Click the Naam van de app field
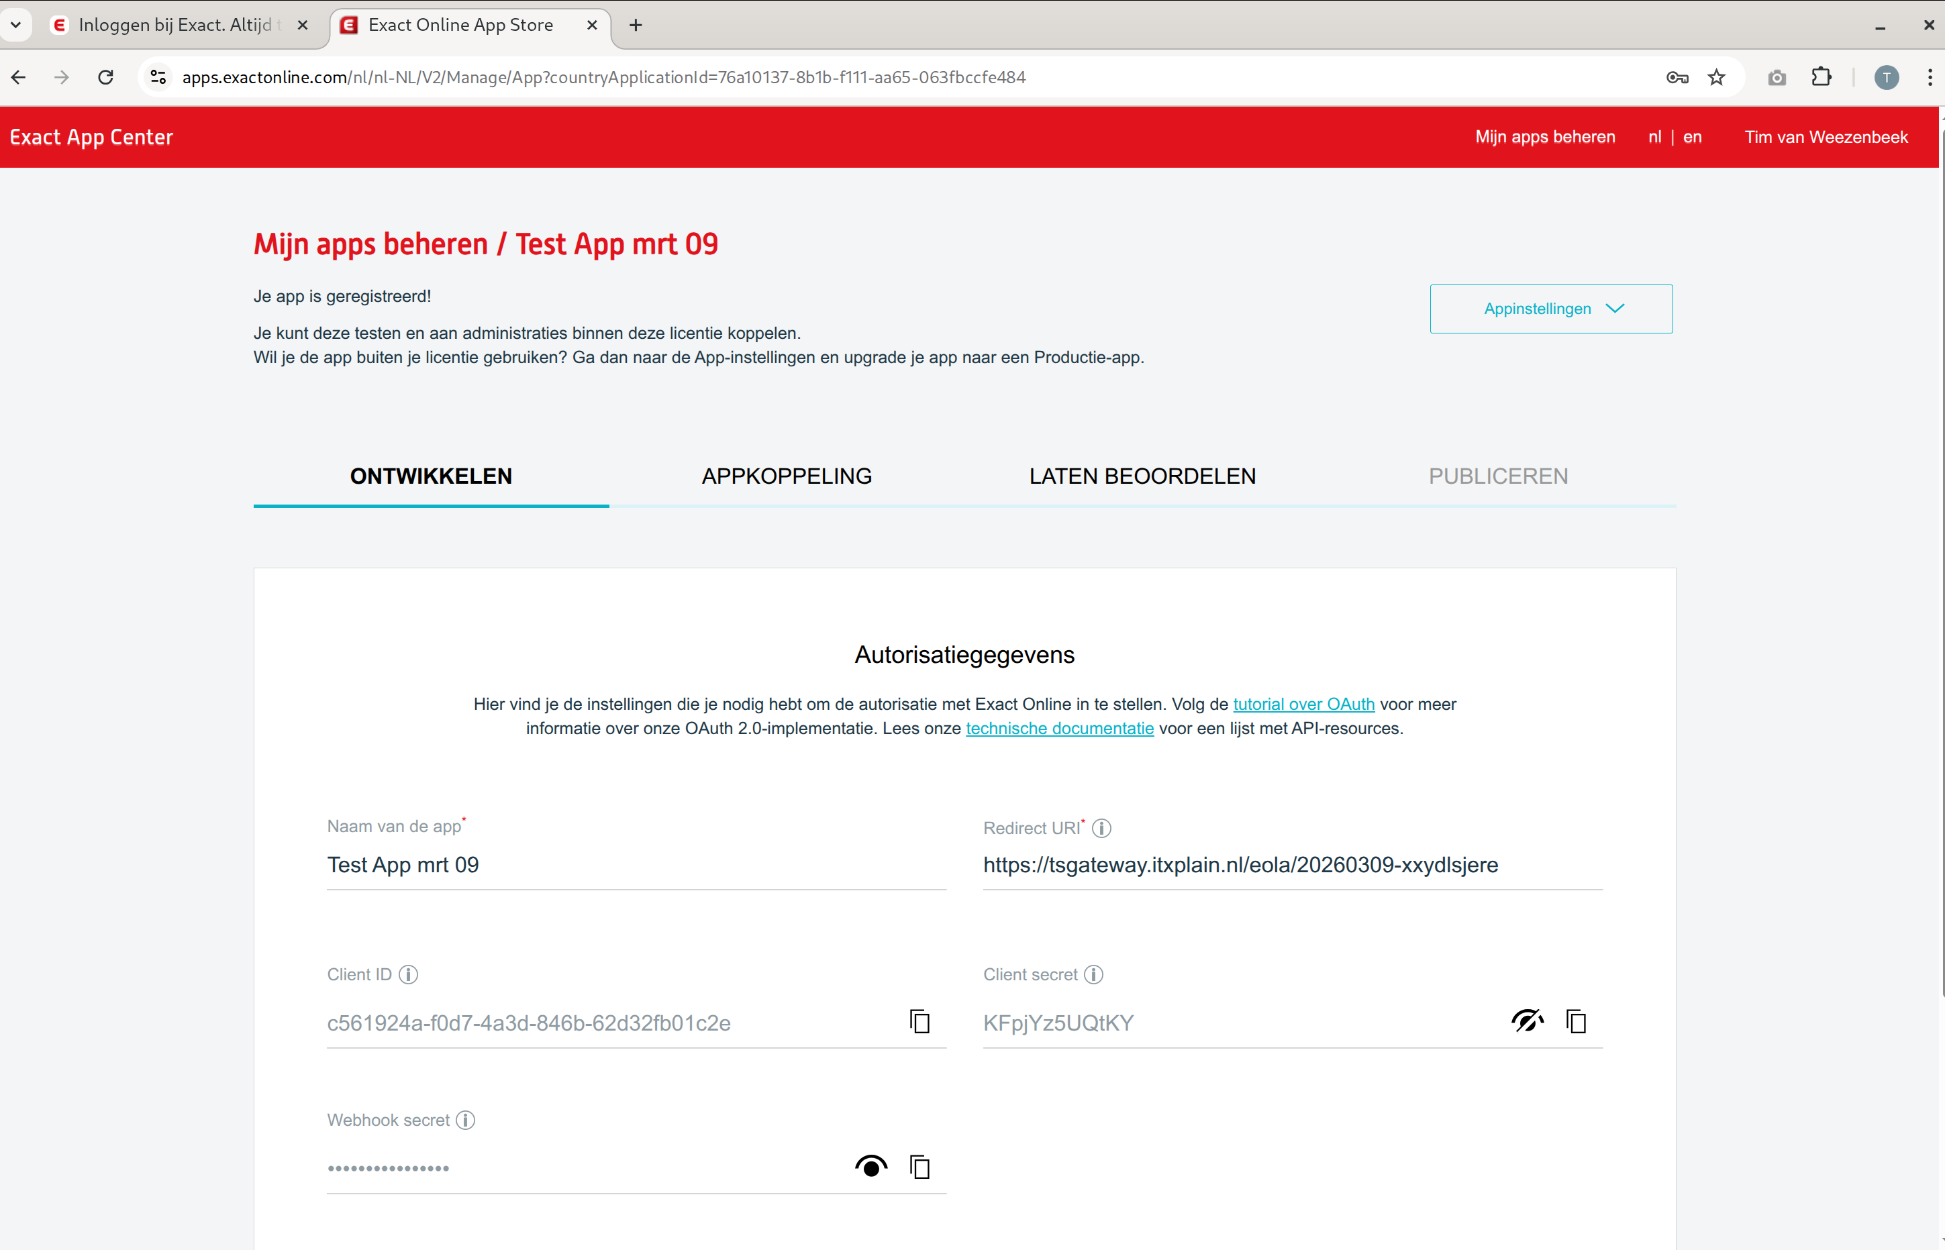Screen dimensions: 1945x1250 click(636, 866)
